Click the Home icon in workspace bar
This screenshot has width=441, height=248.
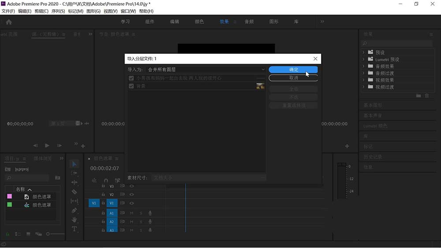[x=9, y=22]
